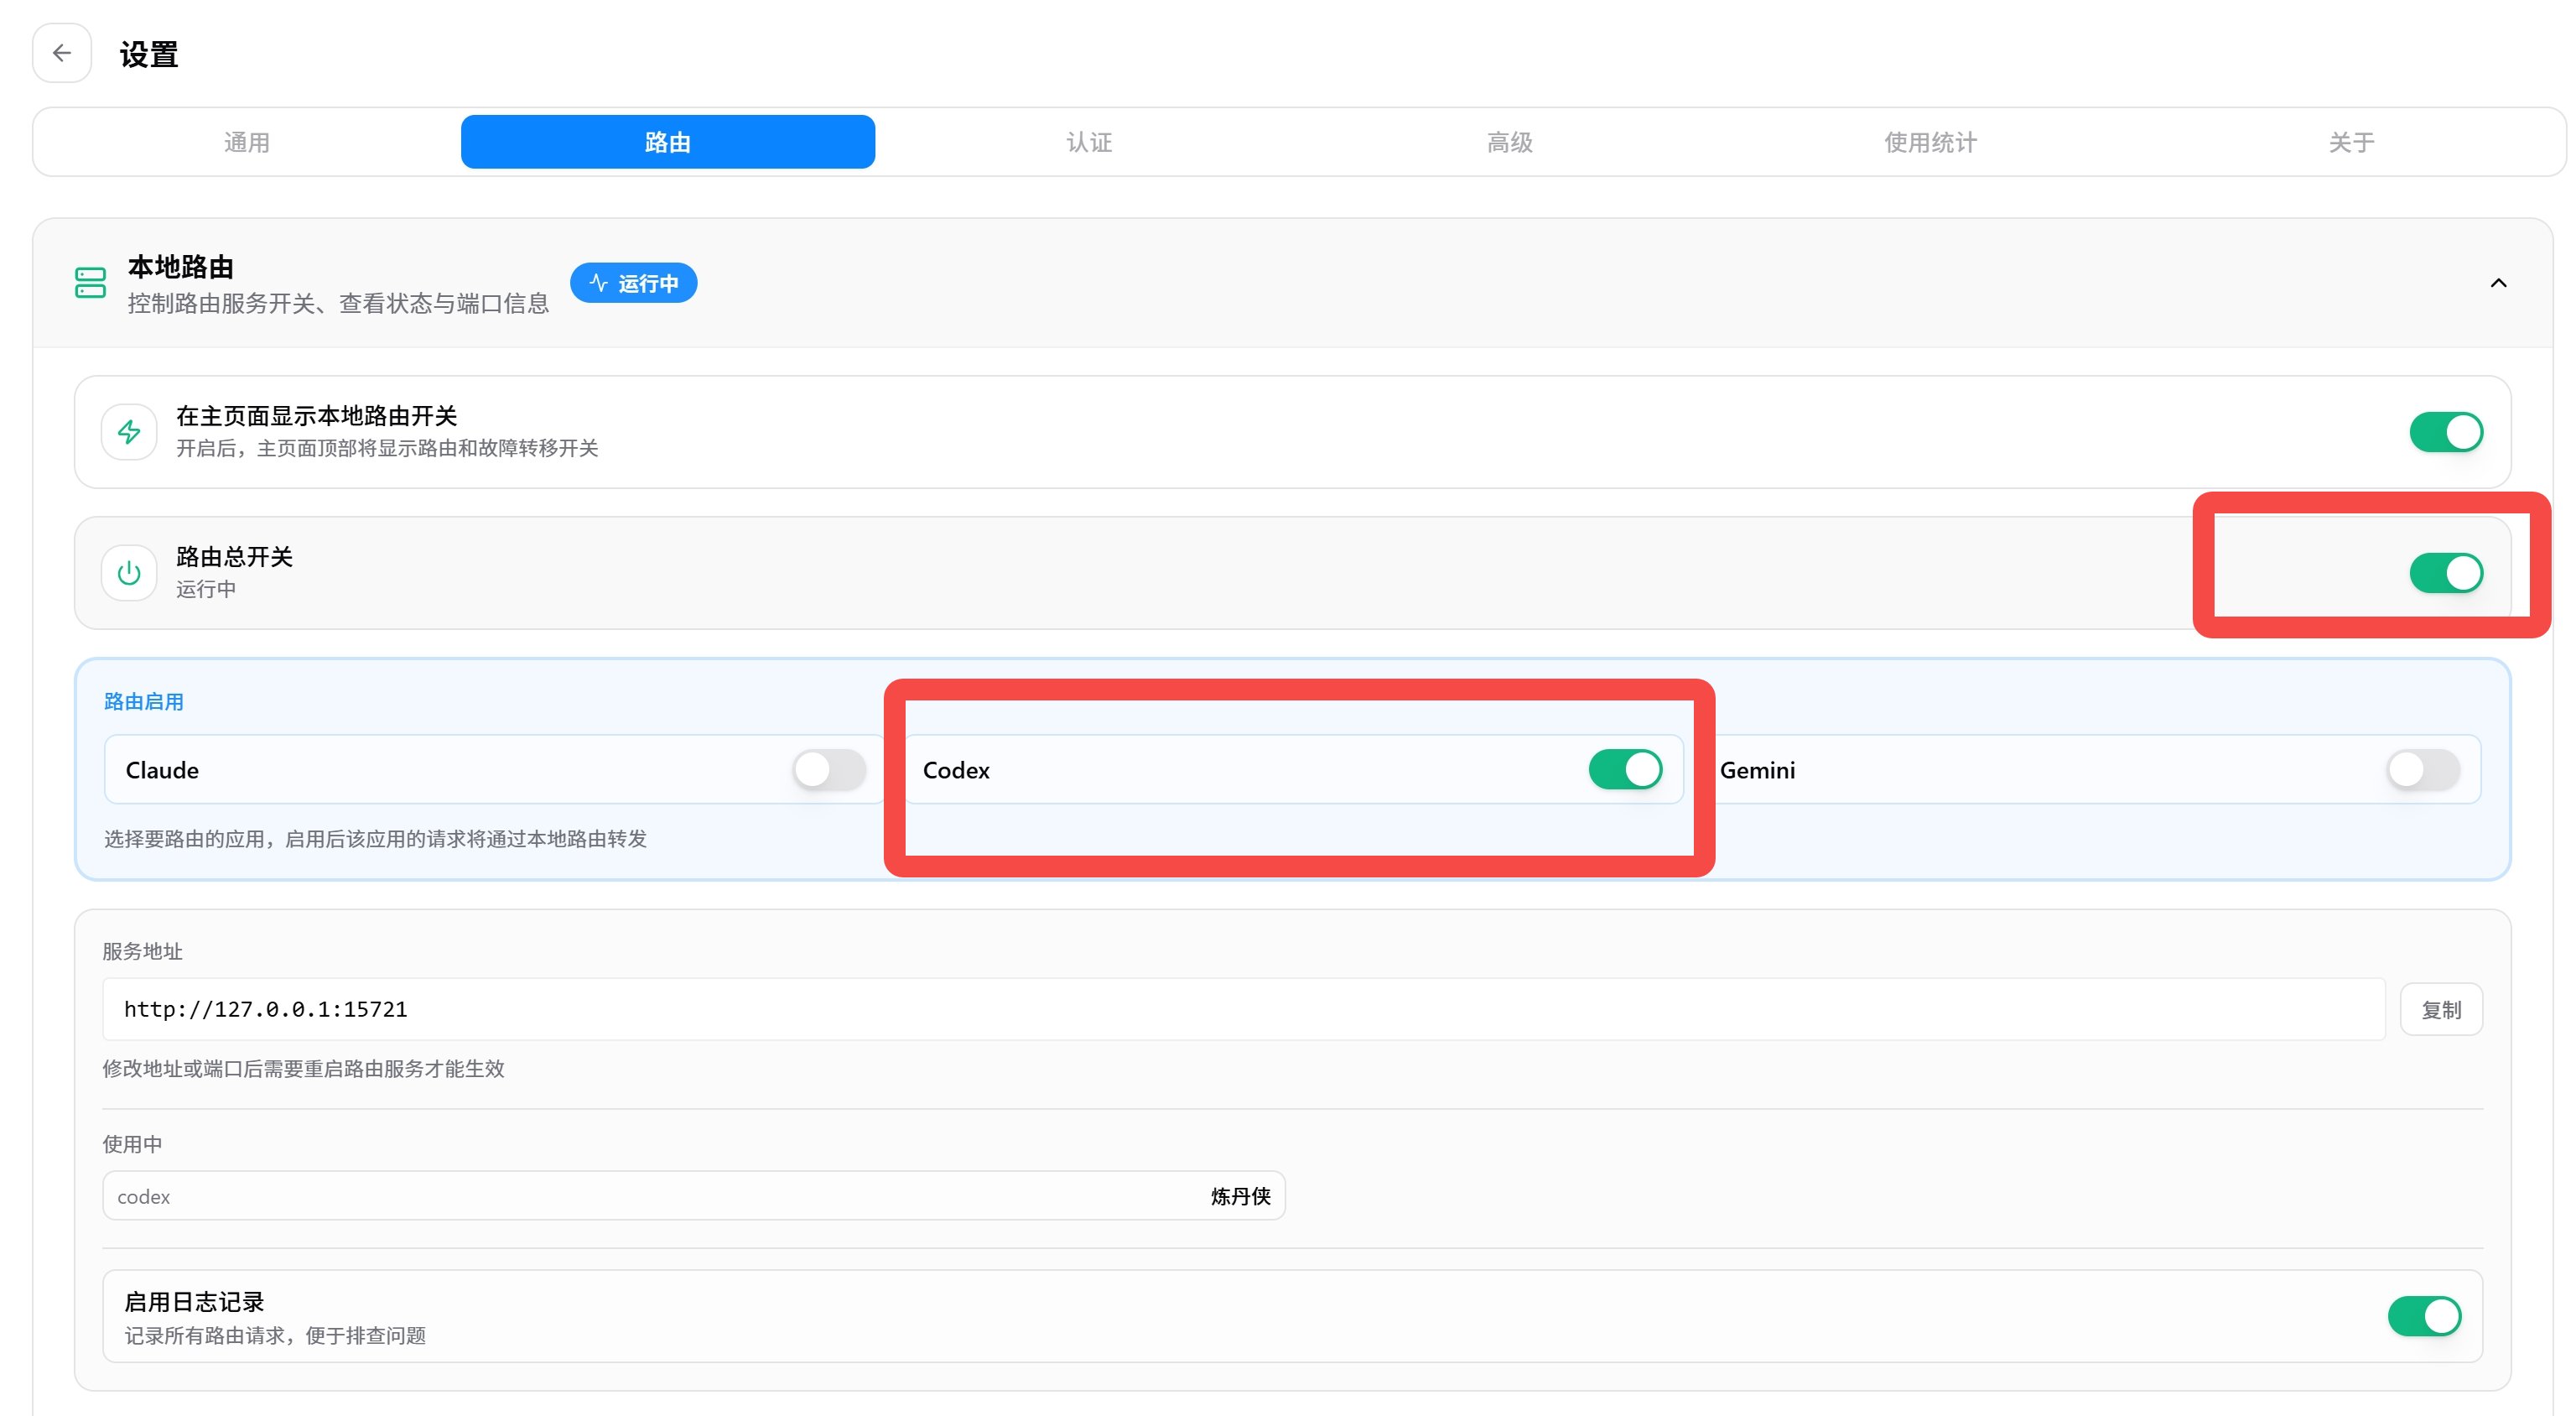
Task: Select the 路由 tab
Action: (x=668, y=142)
